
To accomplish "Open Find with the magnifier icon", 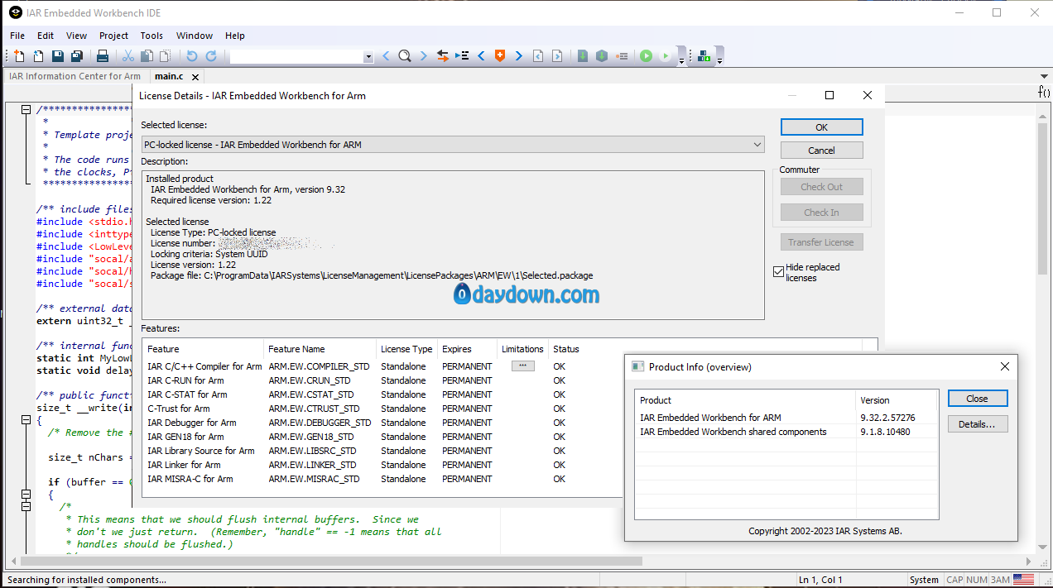I will coord(405,56).
